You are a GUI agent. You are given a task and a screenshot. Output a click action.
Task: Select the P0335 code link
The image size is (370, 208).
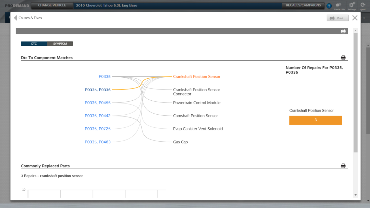coord(105,77)
